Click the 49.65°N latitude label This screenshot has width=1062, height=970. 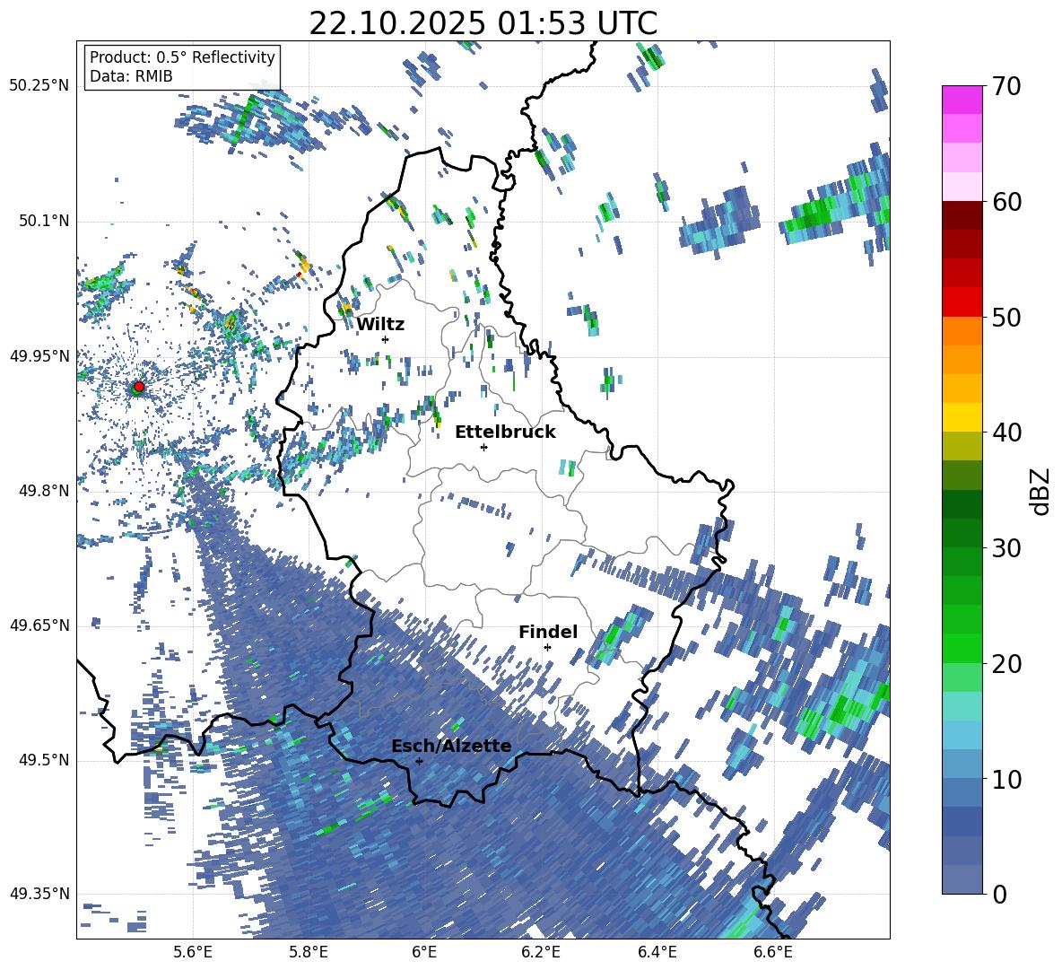[x=39, y=625]
